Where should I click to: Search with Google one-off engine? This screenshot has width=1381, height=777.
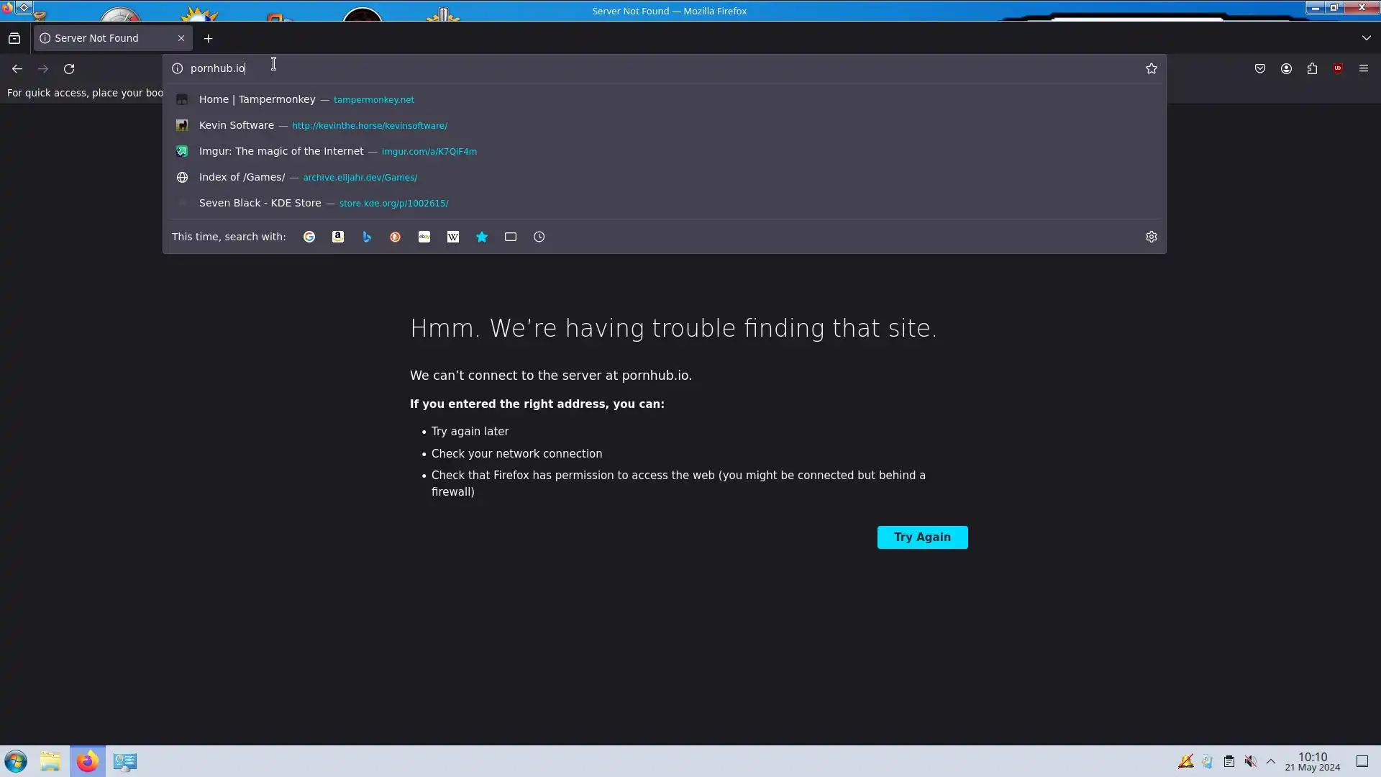point(309,237)
